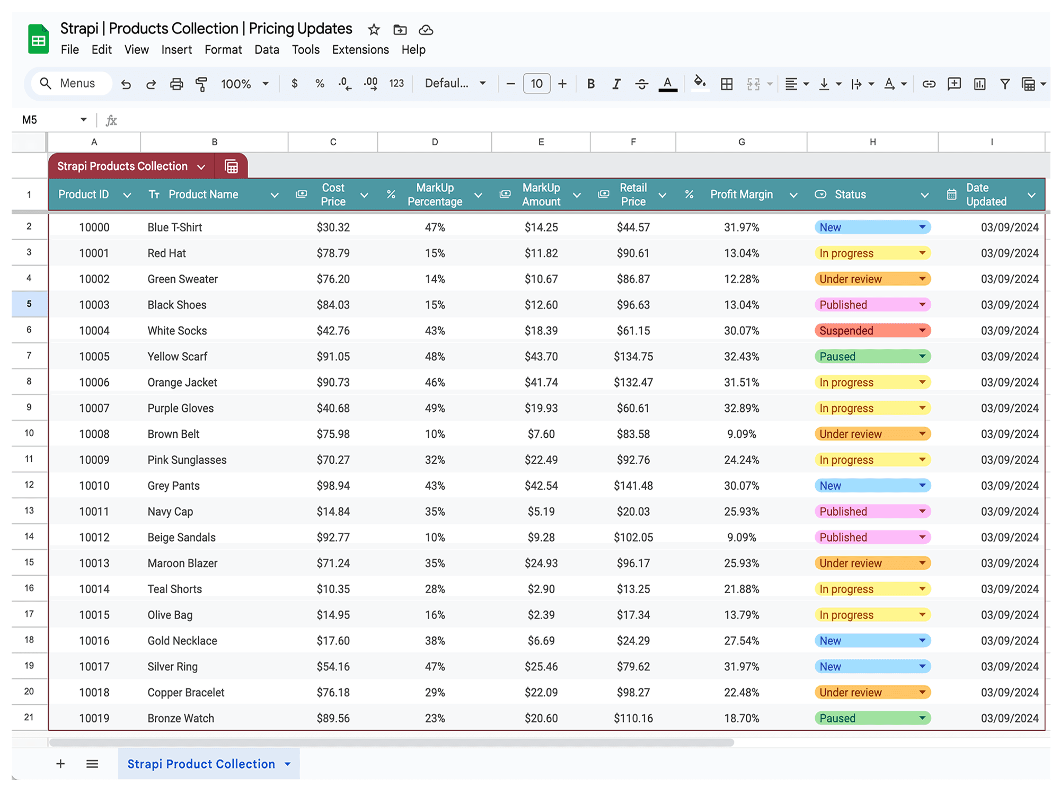Image resolution: width=1060 pixels, height=795 pixels.
Task: Open the Edit menu
Action: (101, 50)
